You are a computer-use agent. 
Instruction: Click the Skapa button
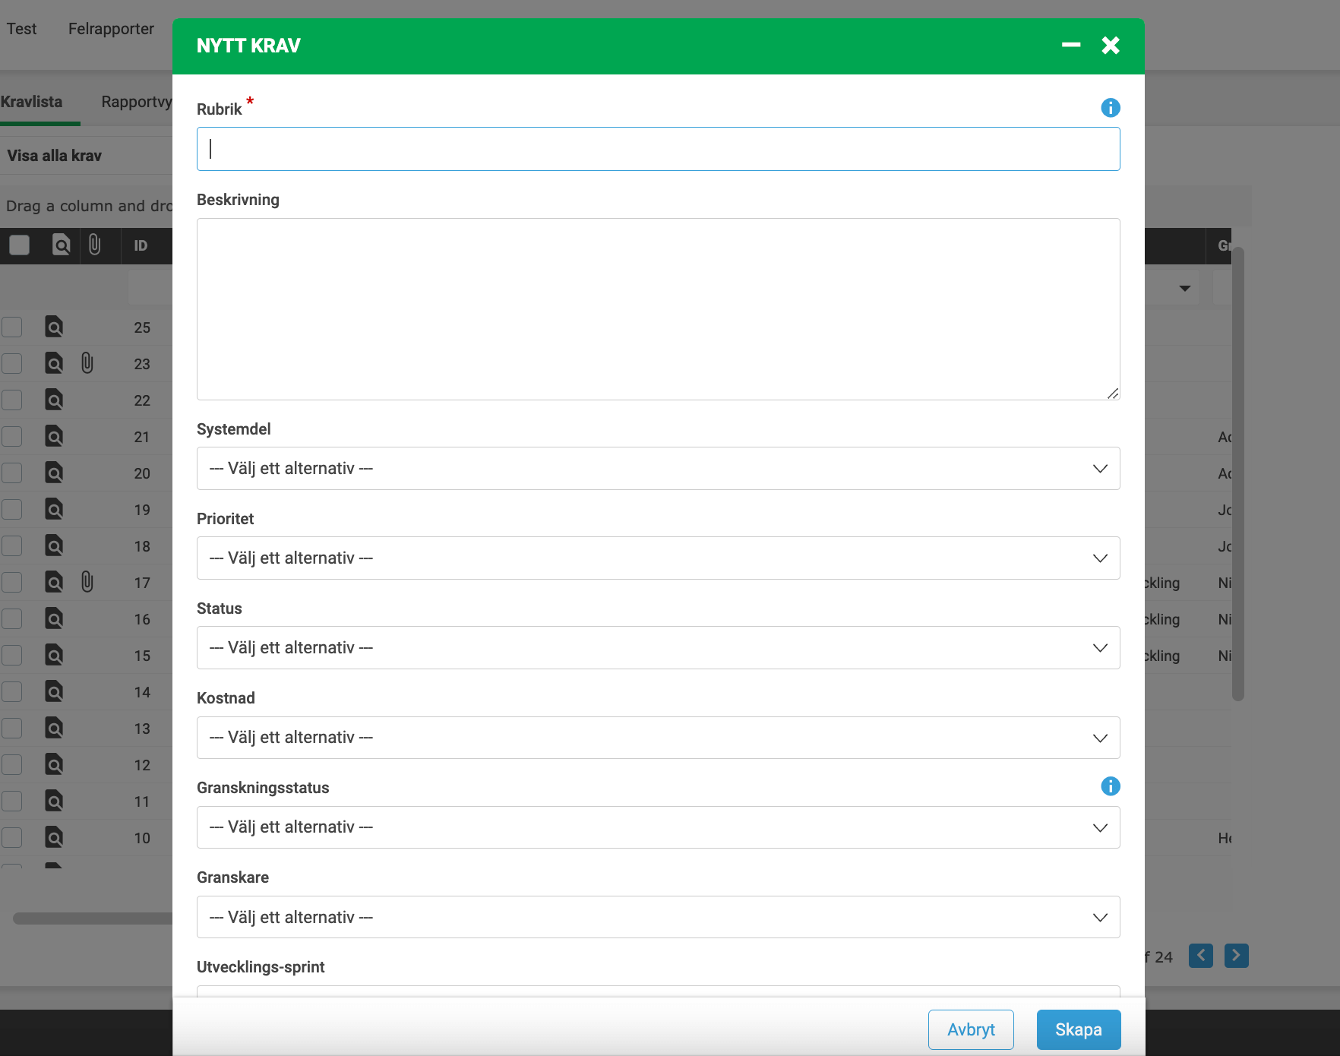[x=1078, y=1029]
